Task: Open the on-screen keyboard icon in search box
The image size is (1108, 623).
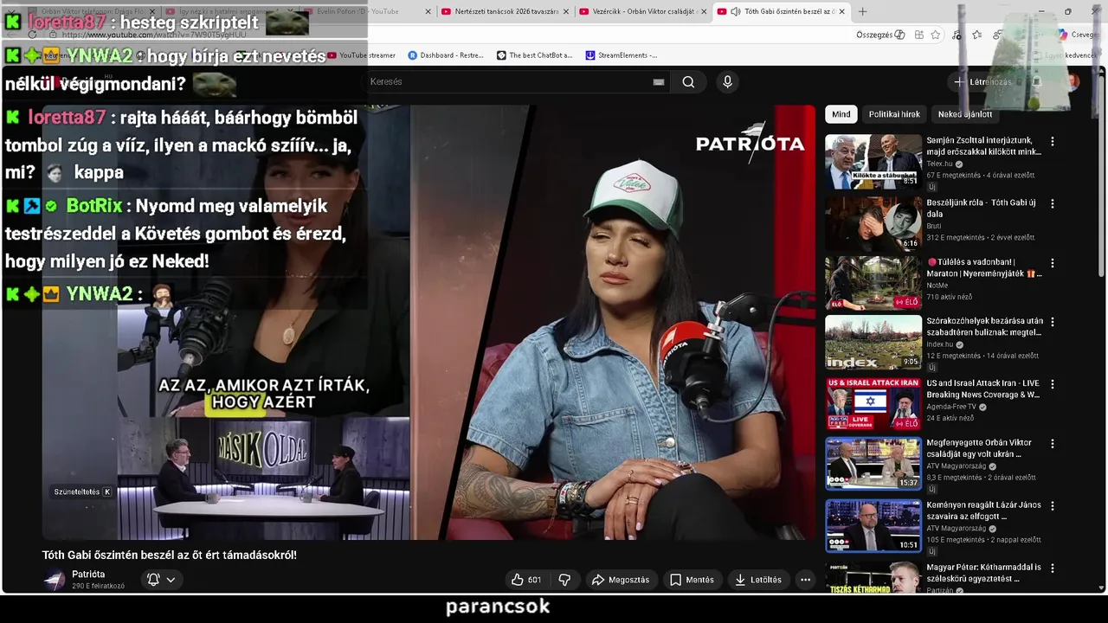Action: 659,82
